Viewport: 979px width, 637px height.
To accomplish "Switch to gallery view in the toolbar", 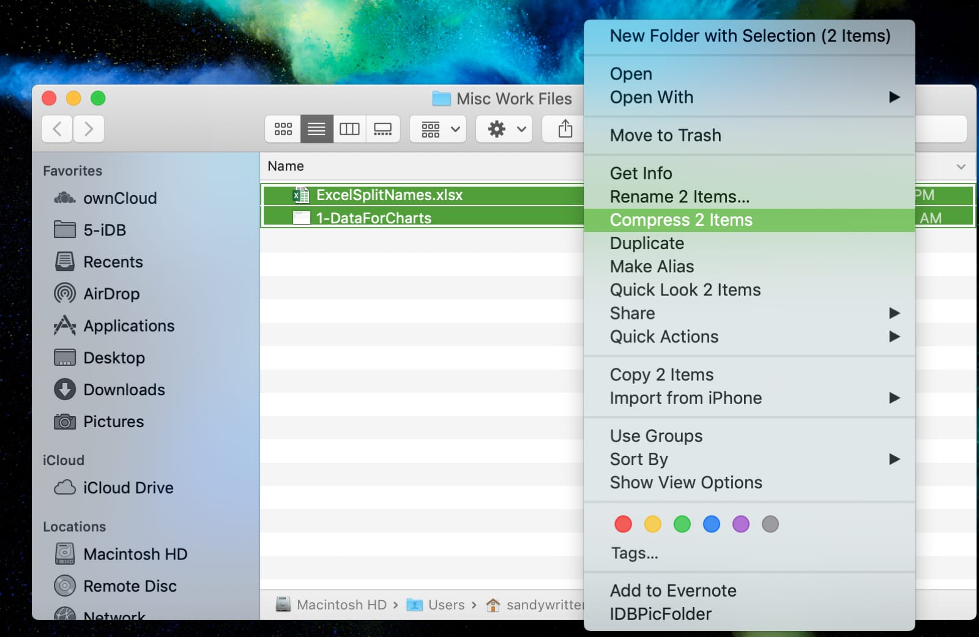I will pyautogui.click(x=383, y=129).
